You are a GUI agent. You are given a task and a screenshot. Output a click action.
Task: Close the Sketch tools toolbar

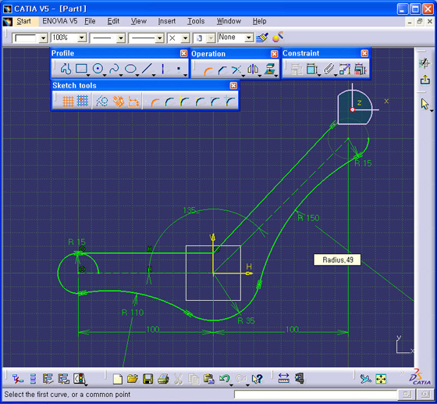point(233,85)
